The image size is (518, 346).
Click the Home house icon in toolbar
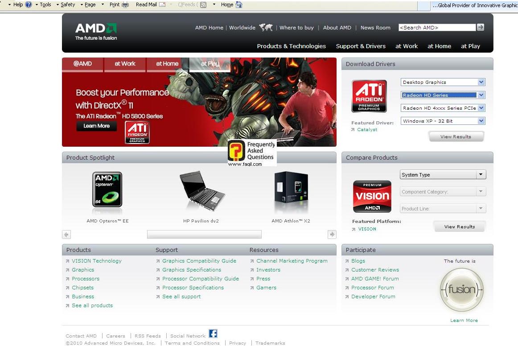[x=239, y=4]
